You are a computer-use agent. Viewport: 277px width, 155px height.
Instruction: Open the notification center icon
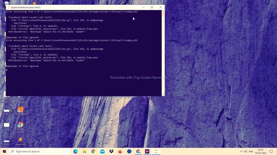(x=271, y=151)
